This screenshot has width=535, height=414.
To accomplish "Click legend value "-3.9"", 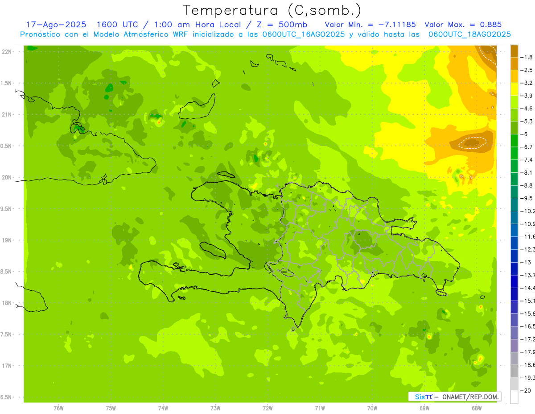I will (x=527, y=96).
